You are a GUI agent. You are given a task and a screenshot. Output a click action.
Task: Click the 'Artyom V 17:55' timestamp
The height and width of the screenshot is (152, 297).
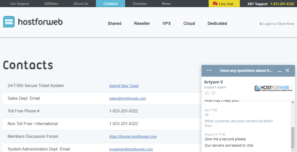pos(215,135)
